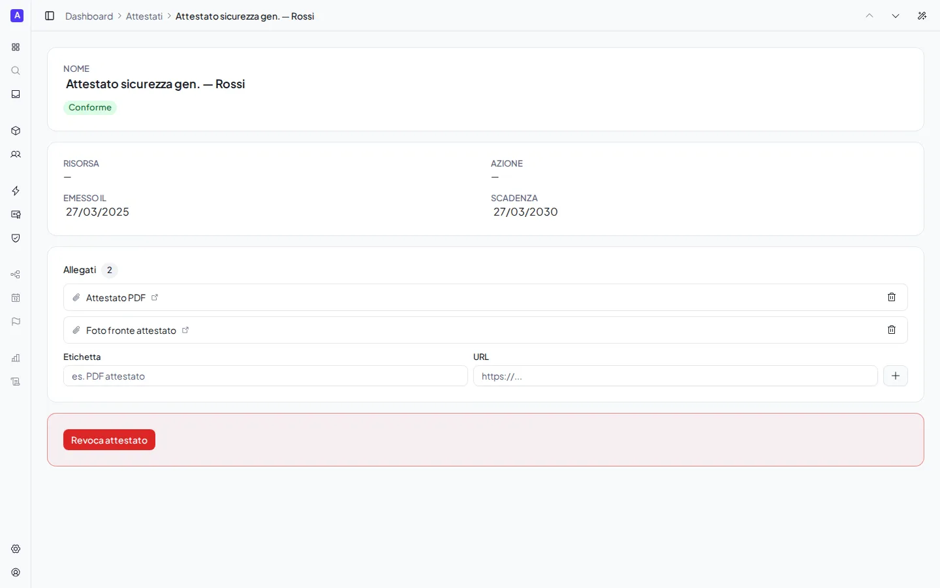The image size is (940, 588).
Task: Go to previous record with up chevron
Action: (869, 16)
